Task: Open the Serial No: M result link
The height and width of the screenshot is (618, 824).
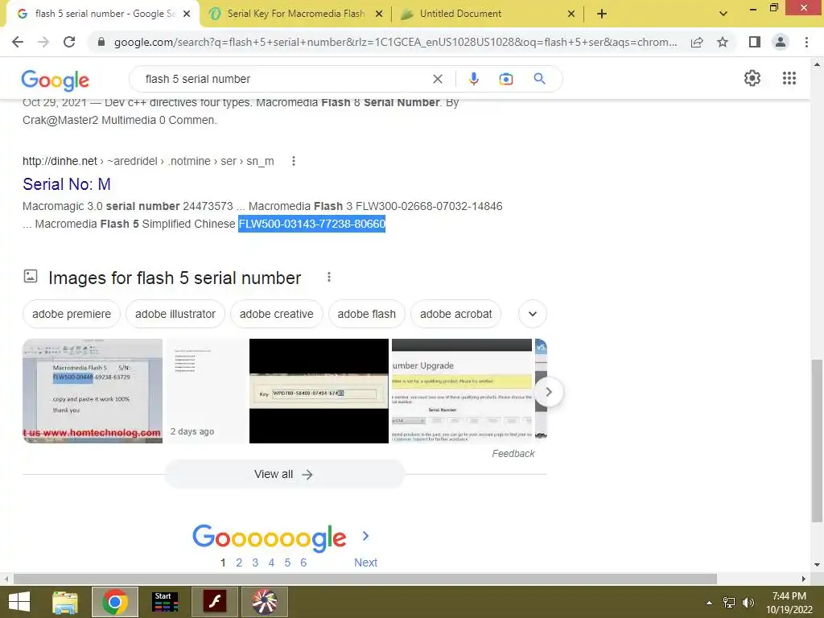Action: click(67, 184)
